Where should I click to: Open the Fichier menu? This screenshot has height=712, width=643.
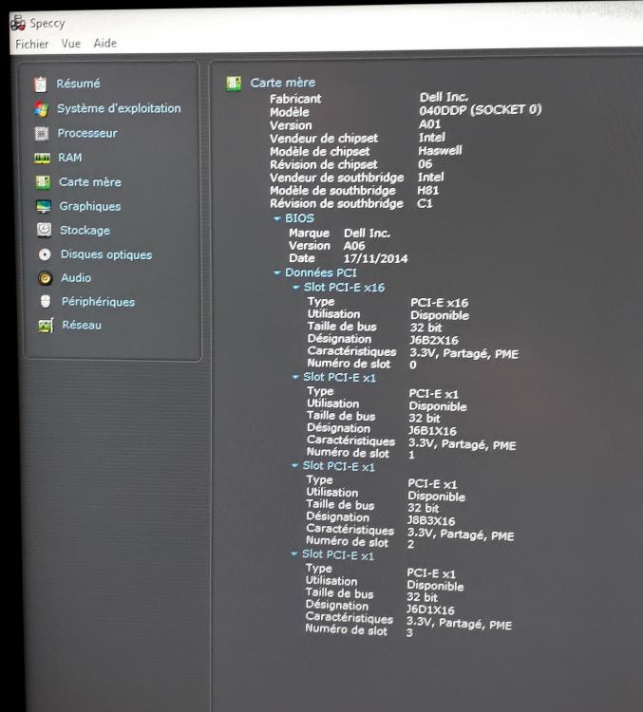pyautogui.click(x=31, y=44)
